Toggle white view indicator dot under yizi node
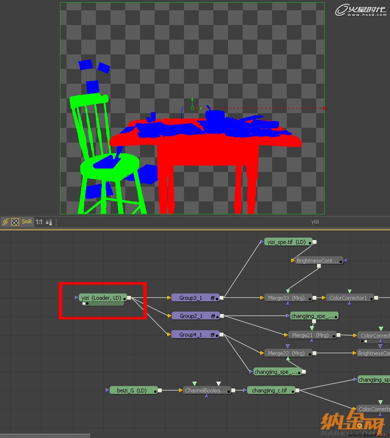 click(x=84, y=304)
